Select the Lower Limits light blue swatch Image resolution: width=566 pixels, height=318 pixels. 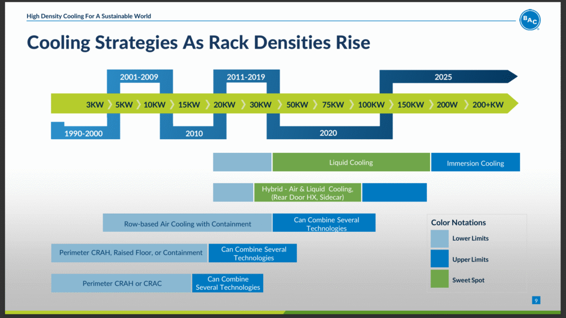(x=439, y=239)
